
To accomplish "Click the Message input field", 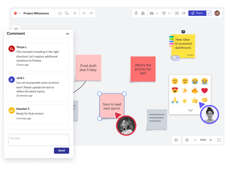I will pyautogui.click(x=38, y=140).
